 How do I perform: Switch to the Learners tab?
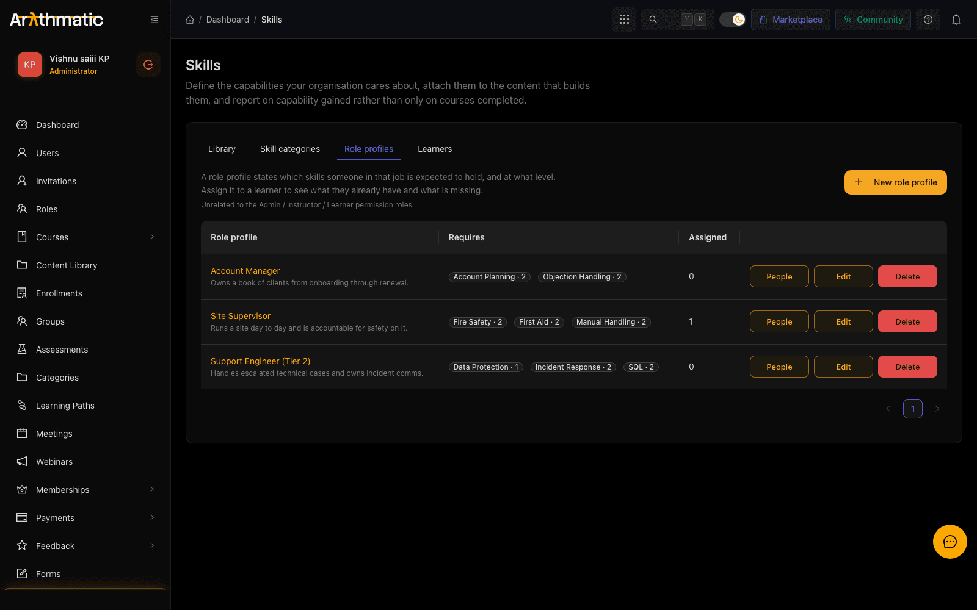[435, 149]
